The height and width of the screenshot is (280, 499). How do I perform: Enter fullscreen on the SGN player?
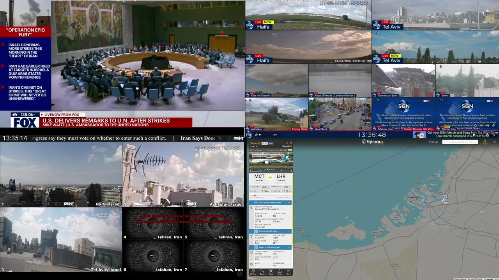coord(494,135)
